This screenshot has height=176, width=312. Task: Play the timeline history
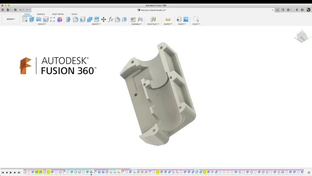pos(11,172)
